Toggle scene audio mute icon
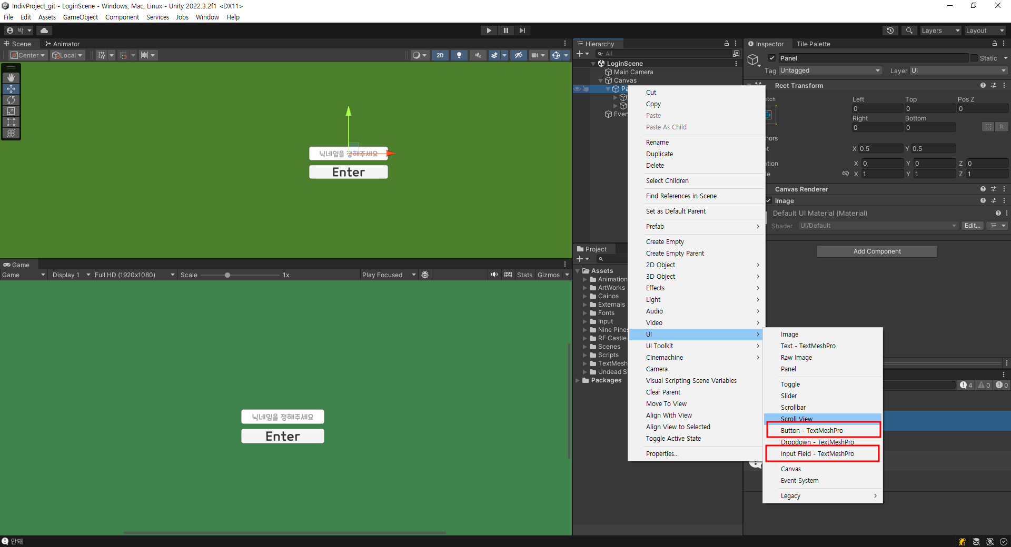This screenshot has width=1011, height=547. [478, 55]
